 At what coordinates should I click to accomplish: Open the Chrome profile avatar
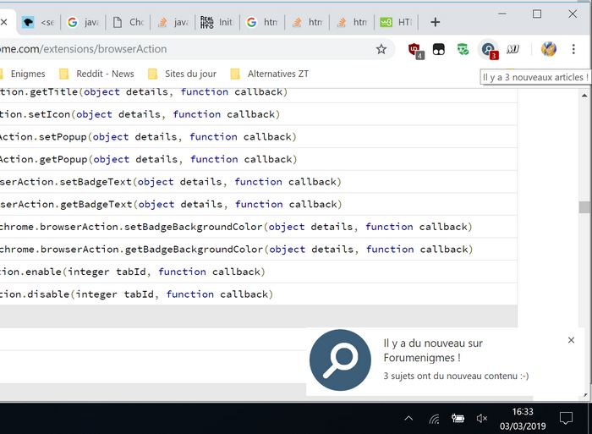[548, 49]
